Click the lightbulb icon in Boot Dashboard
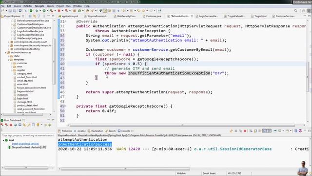The height and width of the screenshot is (176, 312). tap(38, 125)
